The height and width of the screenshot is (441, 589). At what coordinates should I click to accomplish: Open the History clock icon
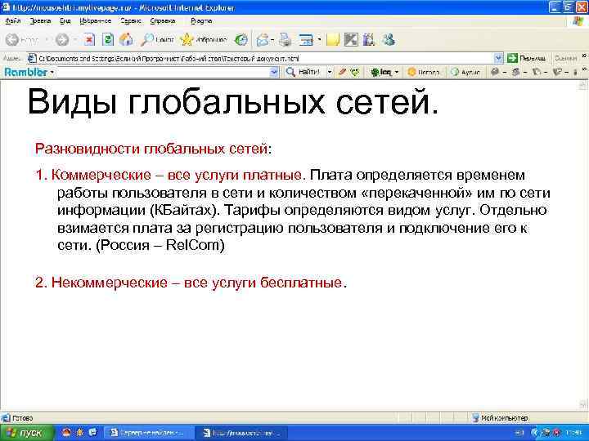(x=241, y=39)
